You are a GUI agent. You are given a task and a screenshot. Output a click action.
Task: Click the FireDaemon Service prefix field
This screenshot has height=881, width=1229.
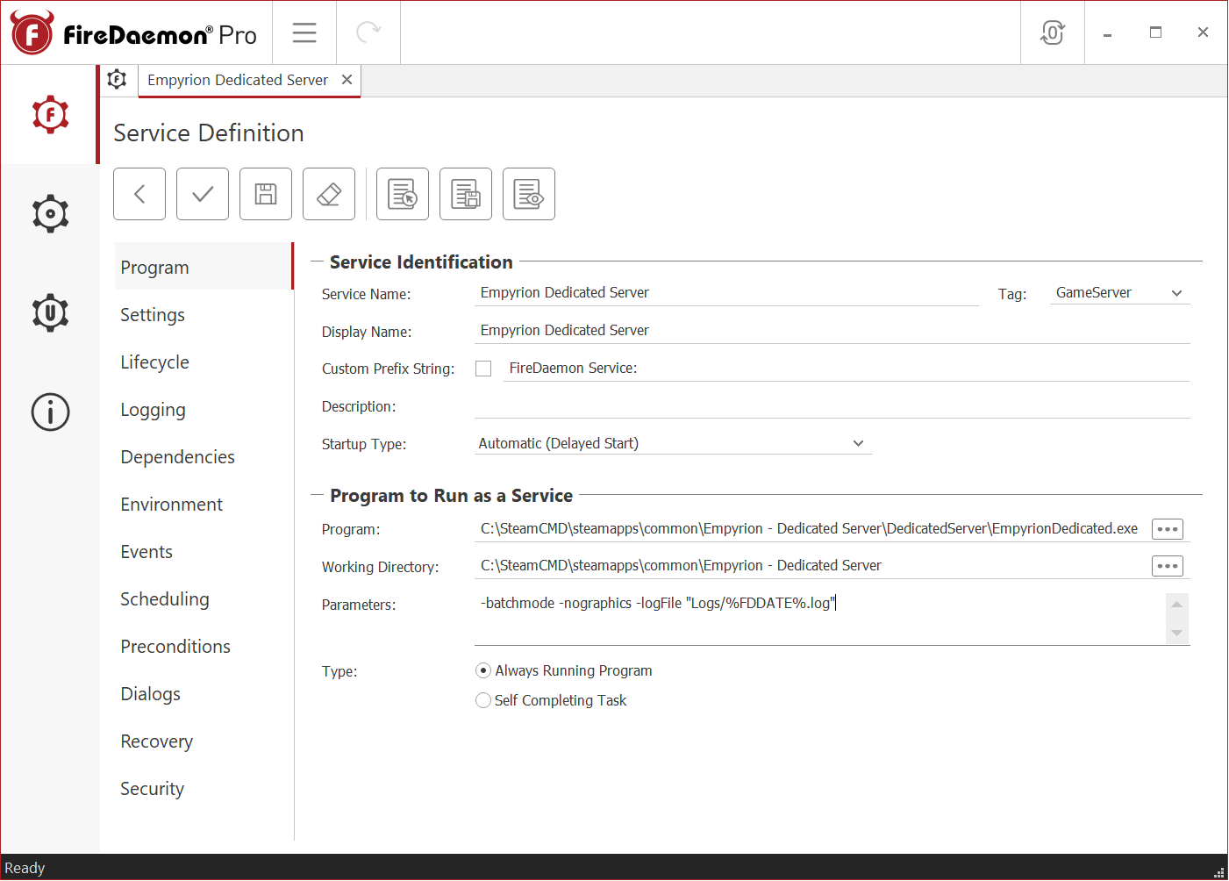pyautogui.click(x=848, y=369)
